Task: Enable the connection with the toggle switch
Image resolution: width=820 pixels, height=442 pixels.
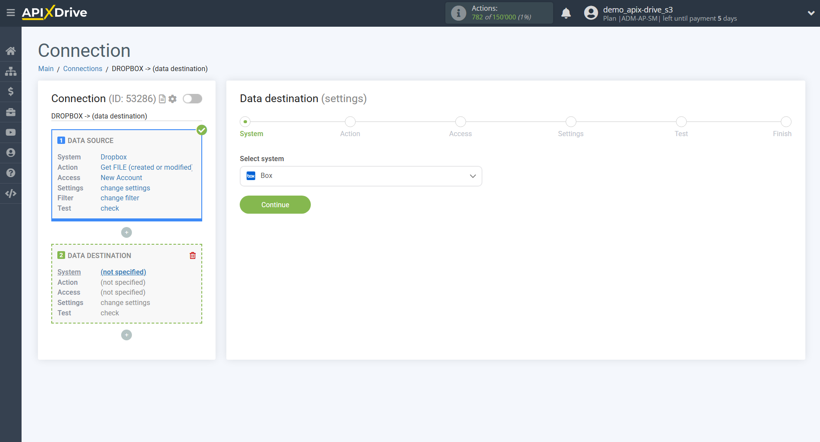Action: [x=192, y=99]
